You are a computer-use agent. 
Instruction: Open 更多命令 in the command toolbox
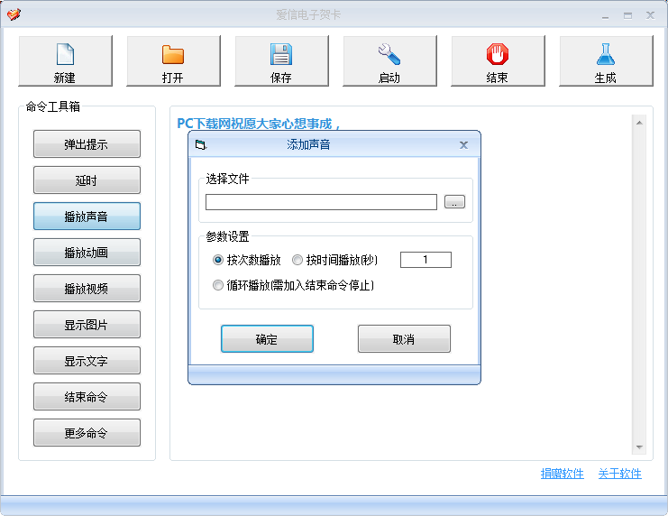pos(87,433)
